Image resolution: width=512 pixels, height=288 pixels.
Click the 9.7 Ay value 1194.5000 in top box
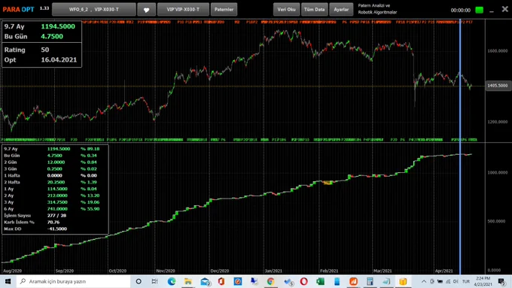tap(58, 26)
